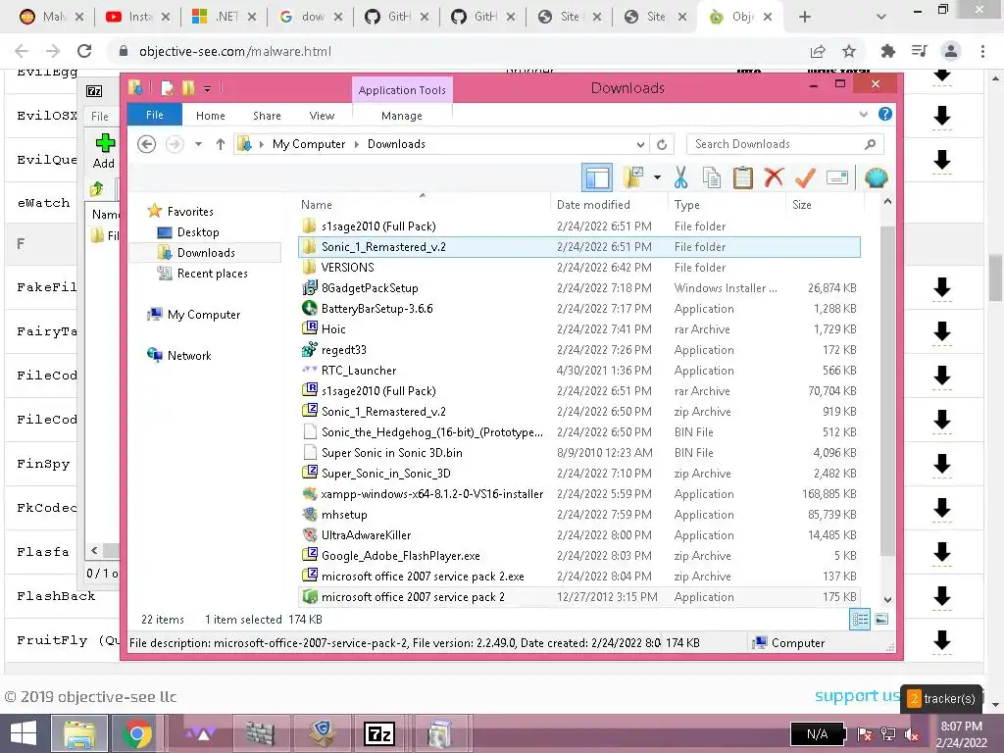
Task: Click the muted volume tray icon
Action: point(912,734)
